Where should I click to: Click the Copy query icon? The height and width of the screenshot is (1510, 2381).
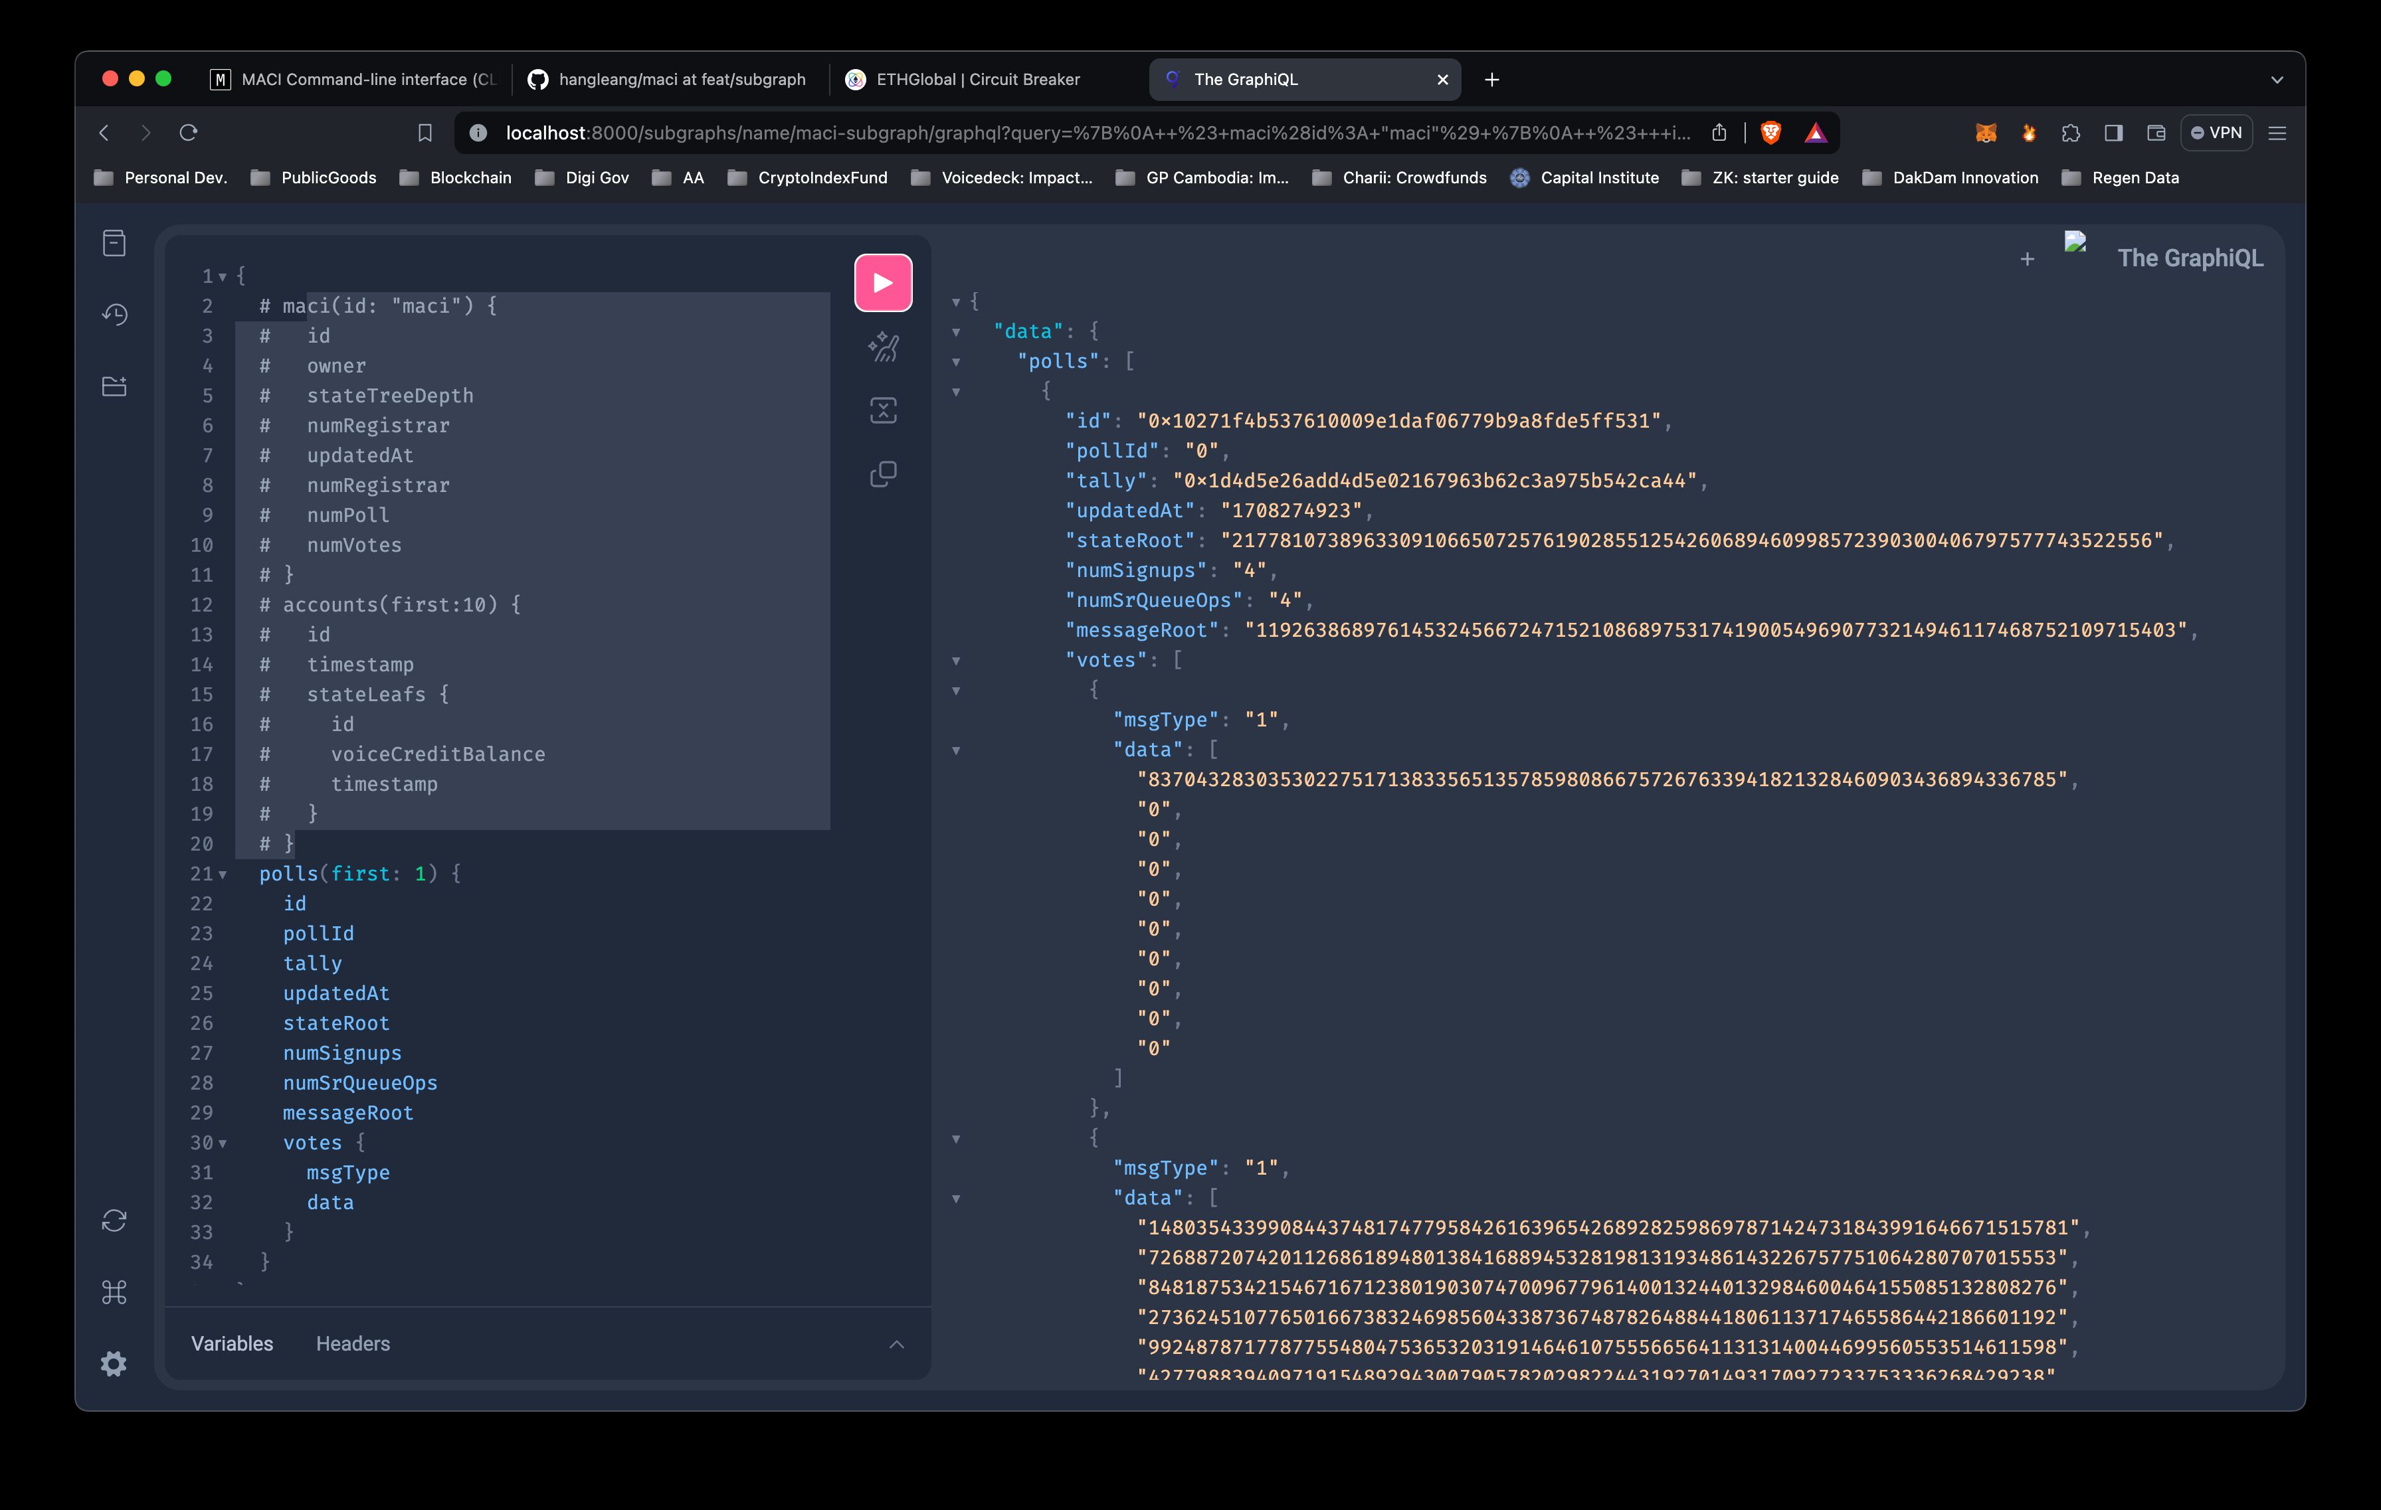pyautogui.click(x=883, y=474)
